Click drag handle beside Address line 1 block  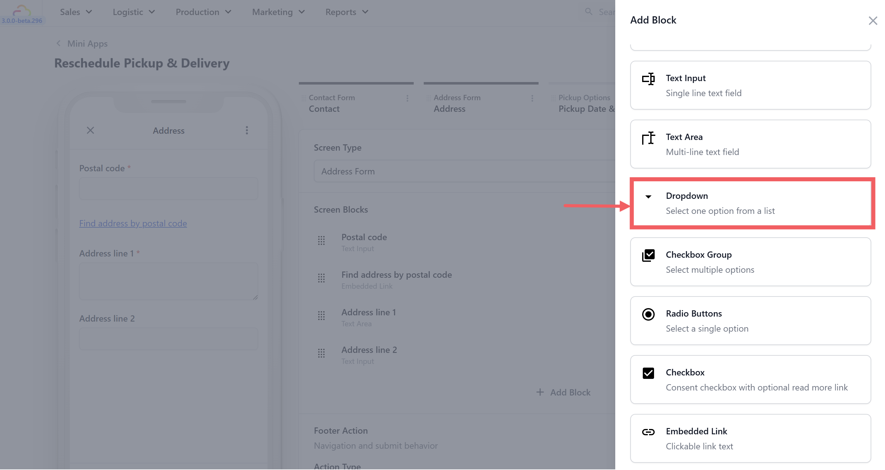point(321,316)
